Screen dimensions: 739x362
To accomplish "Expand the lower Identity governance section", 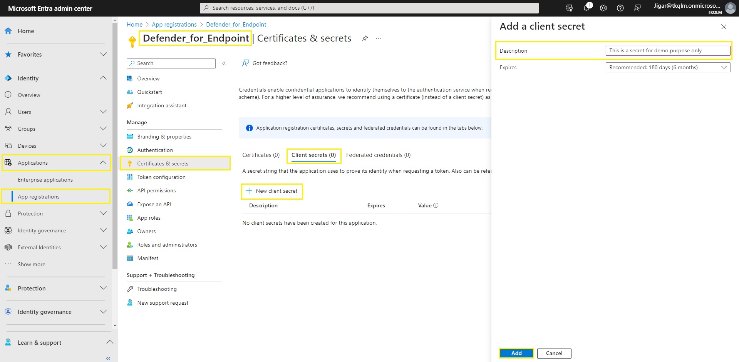I will tap(103, 312).
